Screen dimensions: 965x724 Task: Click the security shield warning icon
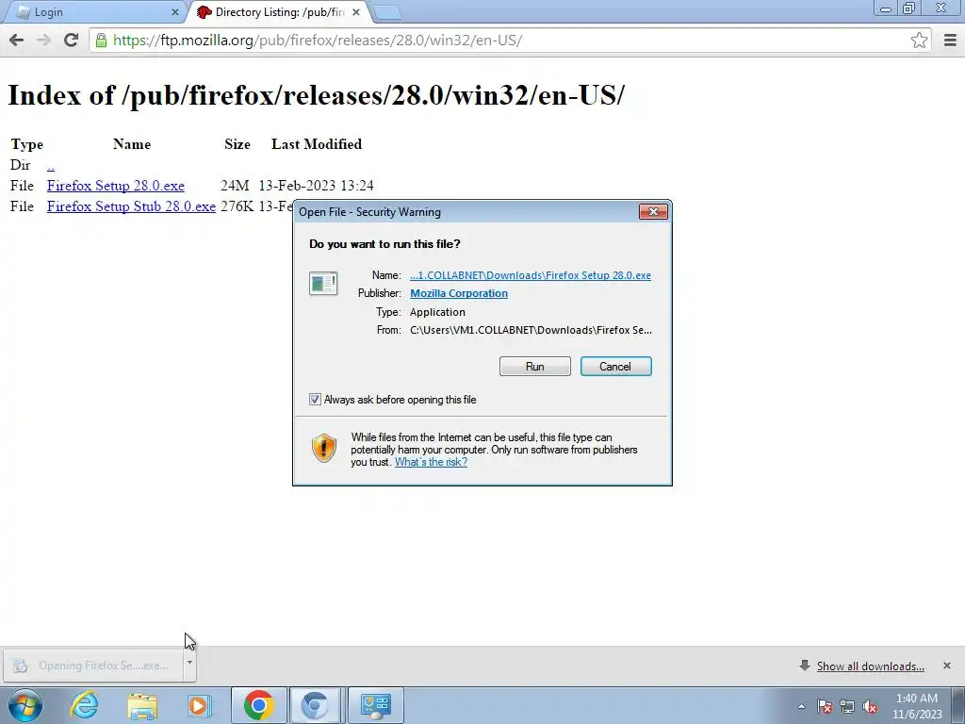pos(324,448)
